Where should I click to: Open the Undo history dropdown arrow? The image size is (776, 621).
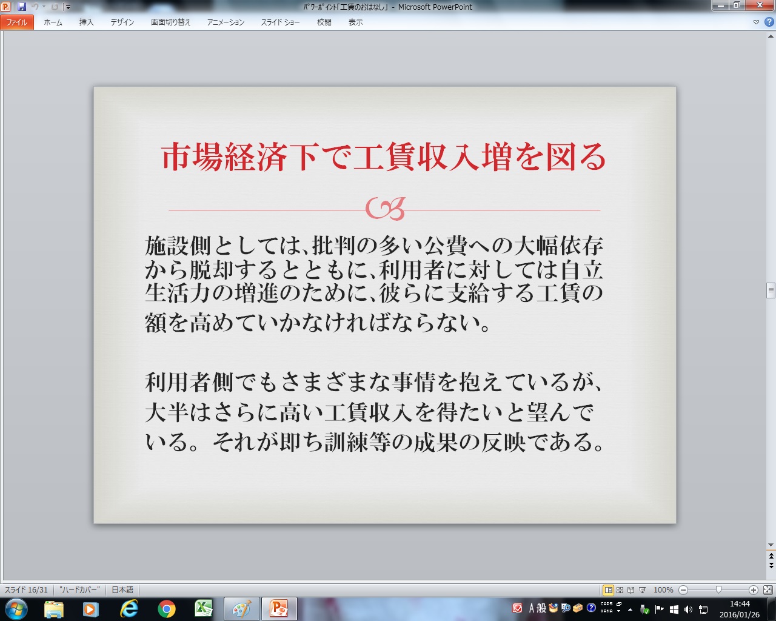[x=44, y=7]
